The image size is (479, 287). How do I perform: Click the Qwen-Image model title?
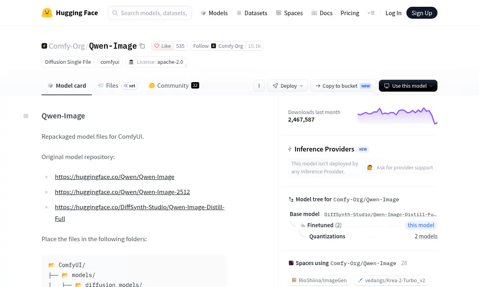113,46
